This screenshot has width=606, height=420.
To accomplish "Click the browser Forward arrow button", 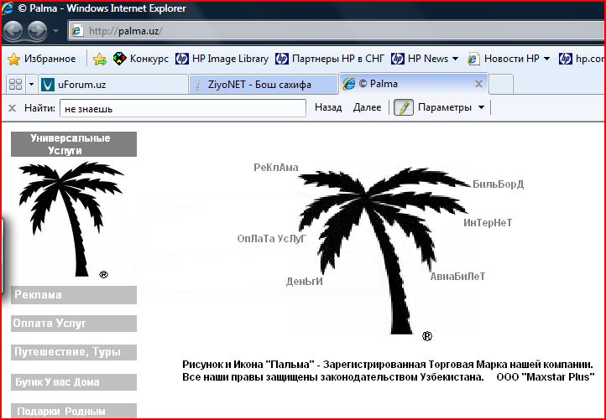I will [x=38, y=32].
